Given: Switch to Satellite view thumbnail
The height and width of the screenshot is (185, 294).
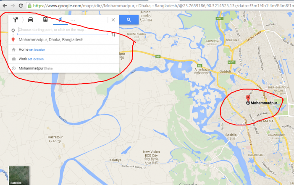Looking at the screenshot, I should coord(19,175).
